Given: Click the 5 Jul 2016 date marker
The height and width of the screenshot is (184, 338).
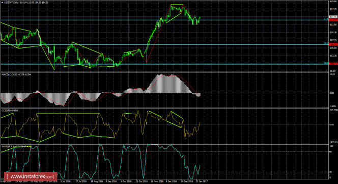Looking at the screenshot, I should click(65, 181).
